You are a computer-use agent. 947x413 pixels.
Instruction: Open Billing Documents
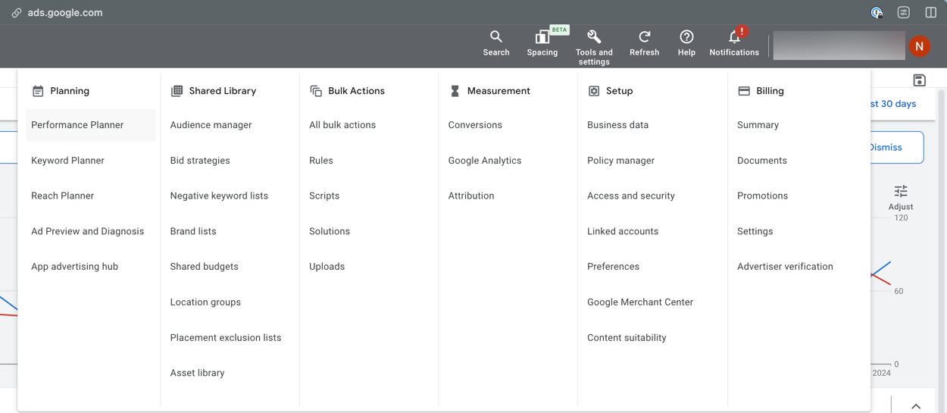762,161
